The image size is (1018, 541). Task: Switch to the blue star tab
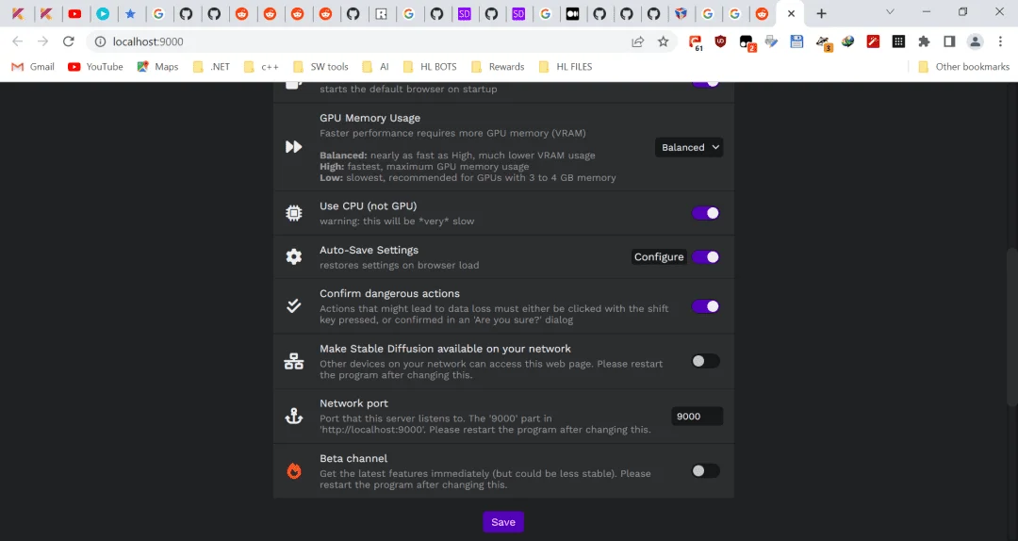coord(130,13)
